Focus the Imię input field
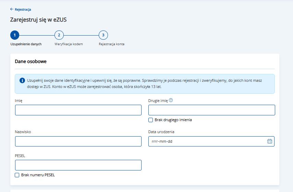 pos(78,110)
